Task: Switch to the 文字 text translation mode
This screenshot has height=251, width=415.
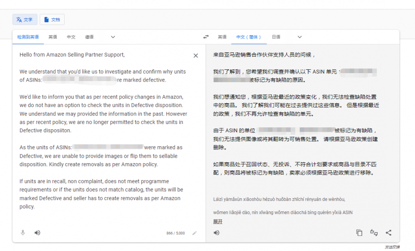Action: click(25, 19)
